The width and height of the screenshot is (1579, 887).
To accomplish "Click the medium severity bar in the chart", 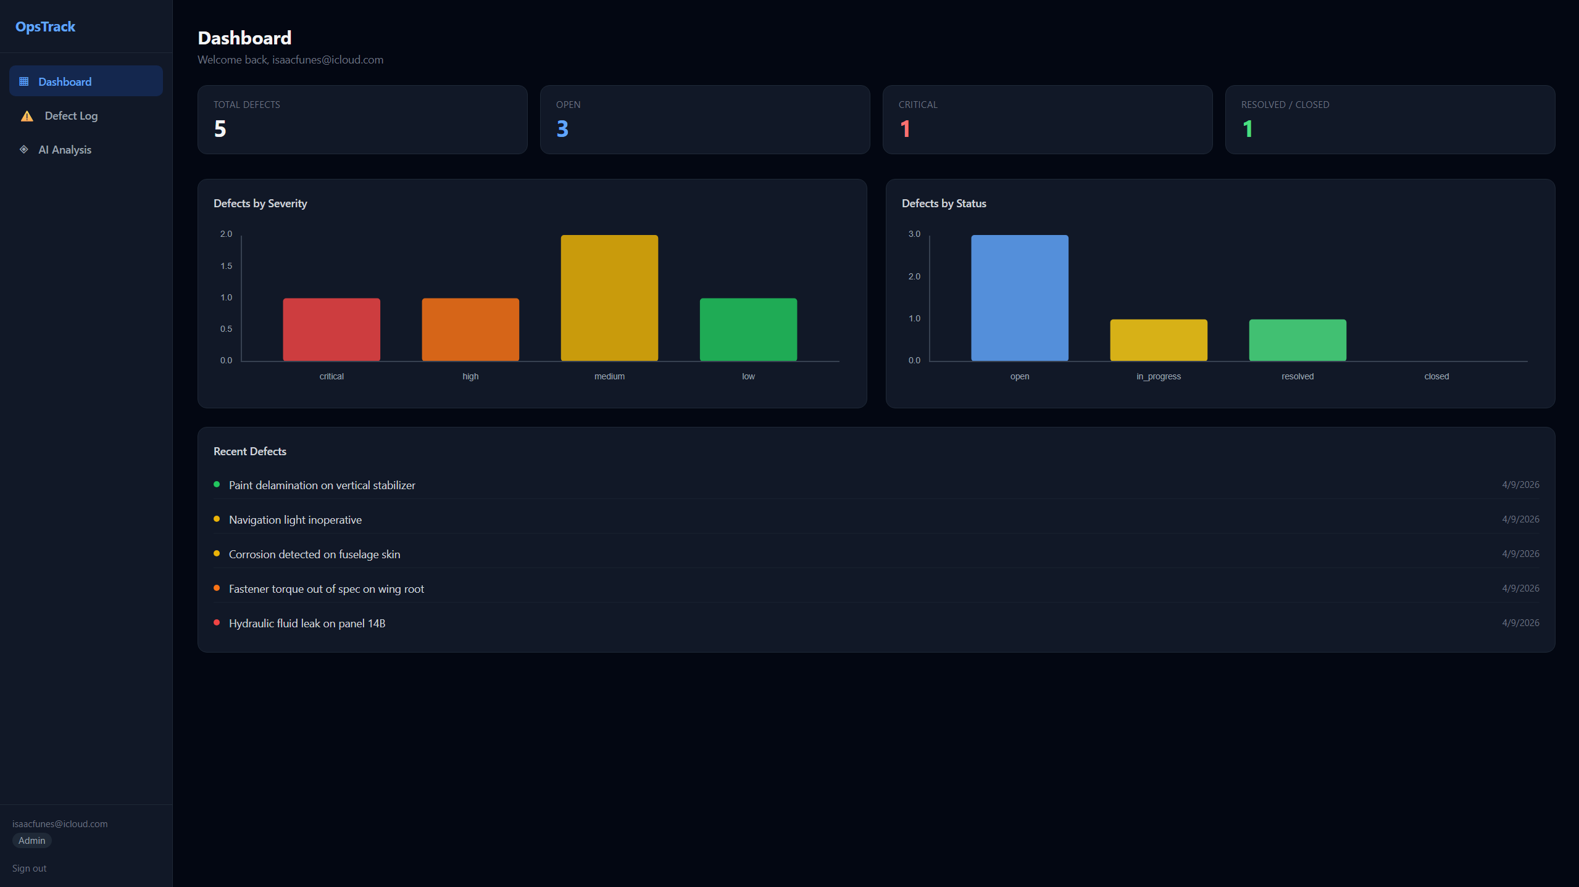I will (609, 297).
